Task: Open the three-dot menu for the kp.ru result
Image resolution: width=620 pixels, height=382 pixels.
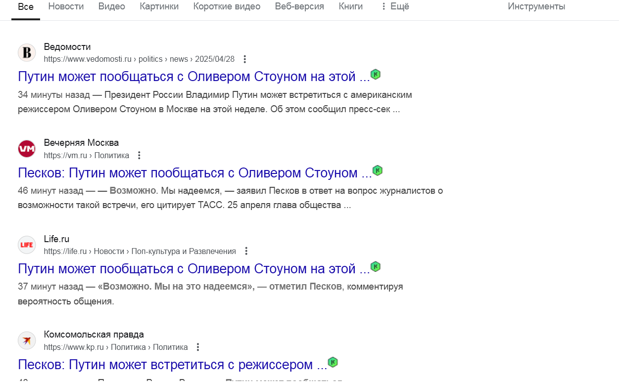Action: point(198,347)
